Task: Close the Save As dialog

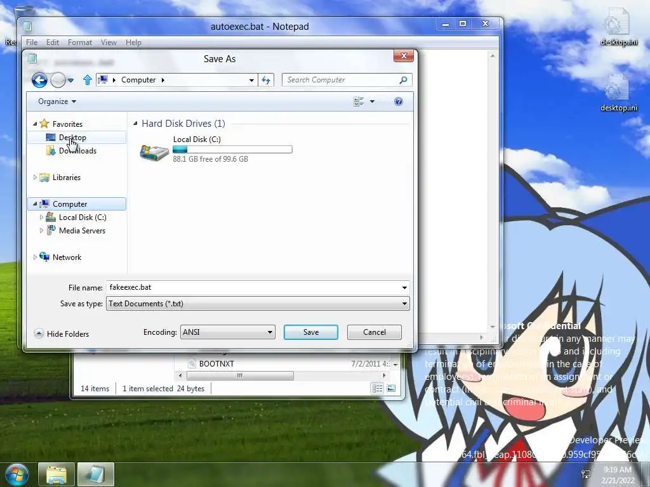Action: (404, 56)
